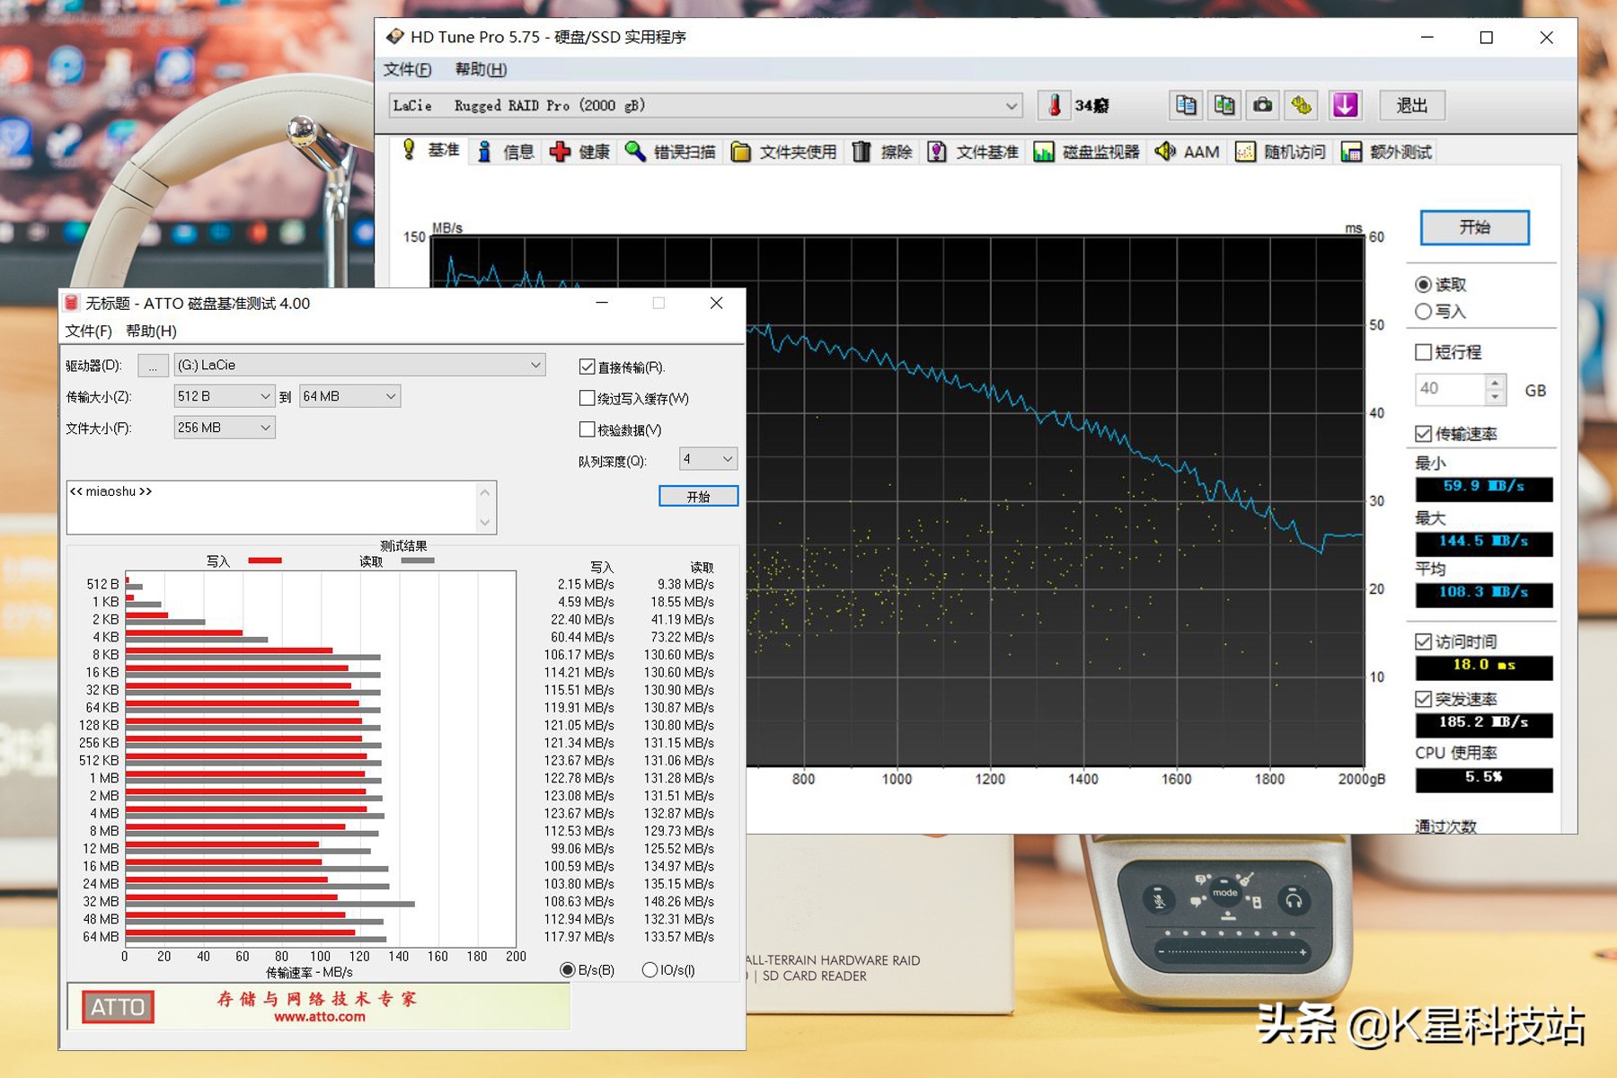This screenshot has height=1078, width=1617.
Task: Click the 退出 exit button
Action: pyautogui.click(x=1411, y=105)
